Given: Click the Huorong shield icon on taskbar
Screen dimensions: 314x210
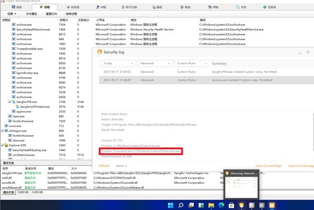Looking at the screenshot, I should coord(241,204).
